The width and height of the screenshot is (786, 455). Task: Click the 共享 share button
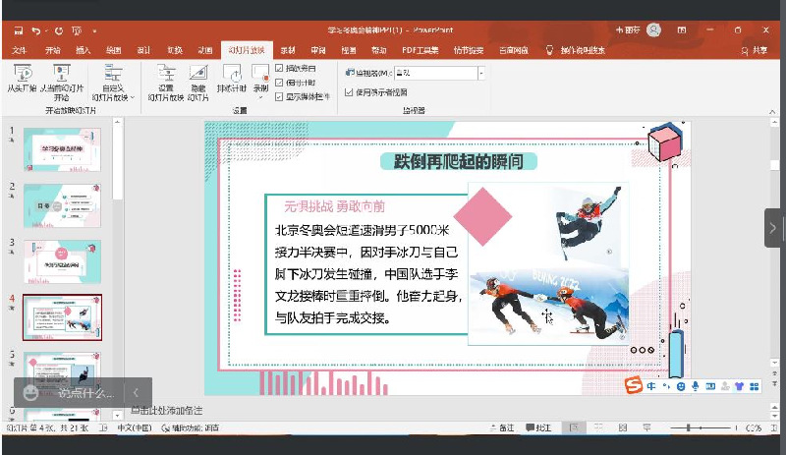[x=755, y=50]
